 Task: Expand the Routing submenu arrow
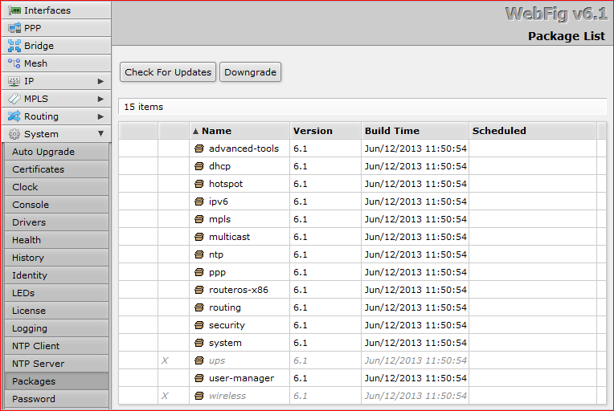100,116
